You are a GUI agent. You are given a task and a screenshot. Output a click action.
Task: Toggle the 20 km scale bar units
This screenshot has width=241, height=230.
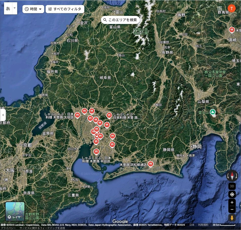[x=224, y=225]
